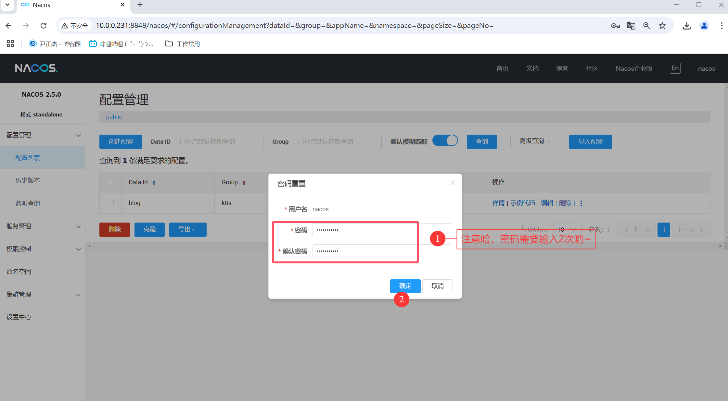728x401 pixels.
Task: Click the browser downloads icon
Action: point(686,26)
